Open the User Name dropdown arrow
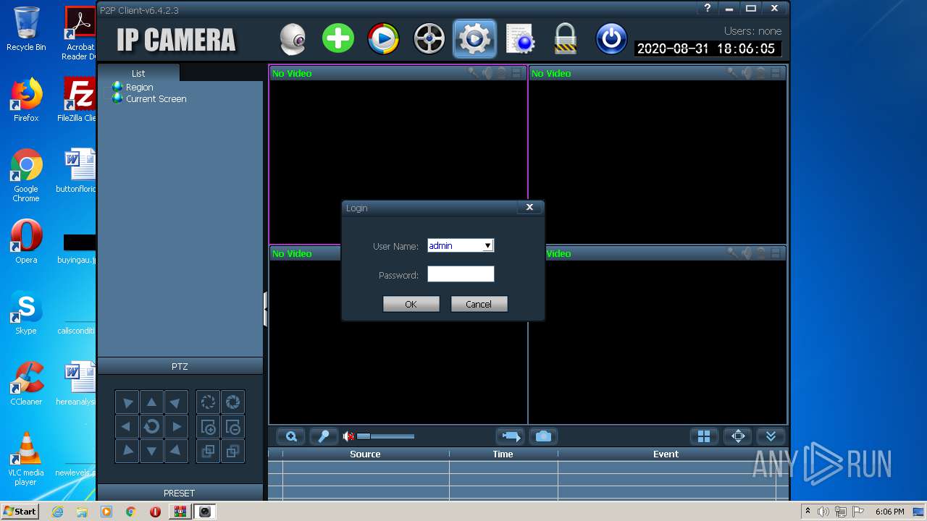This screenshot has width=927, height=521. coord(487,246)
